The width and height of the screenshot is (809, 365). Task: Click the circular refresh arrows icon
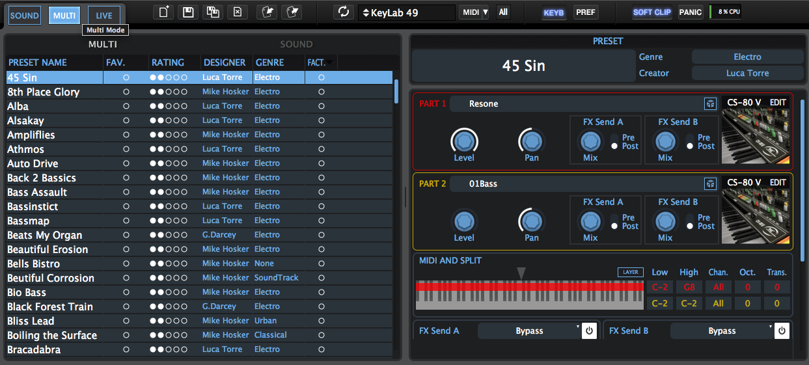click(343, 12)
